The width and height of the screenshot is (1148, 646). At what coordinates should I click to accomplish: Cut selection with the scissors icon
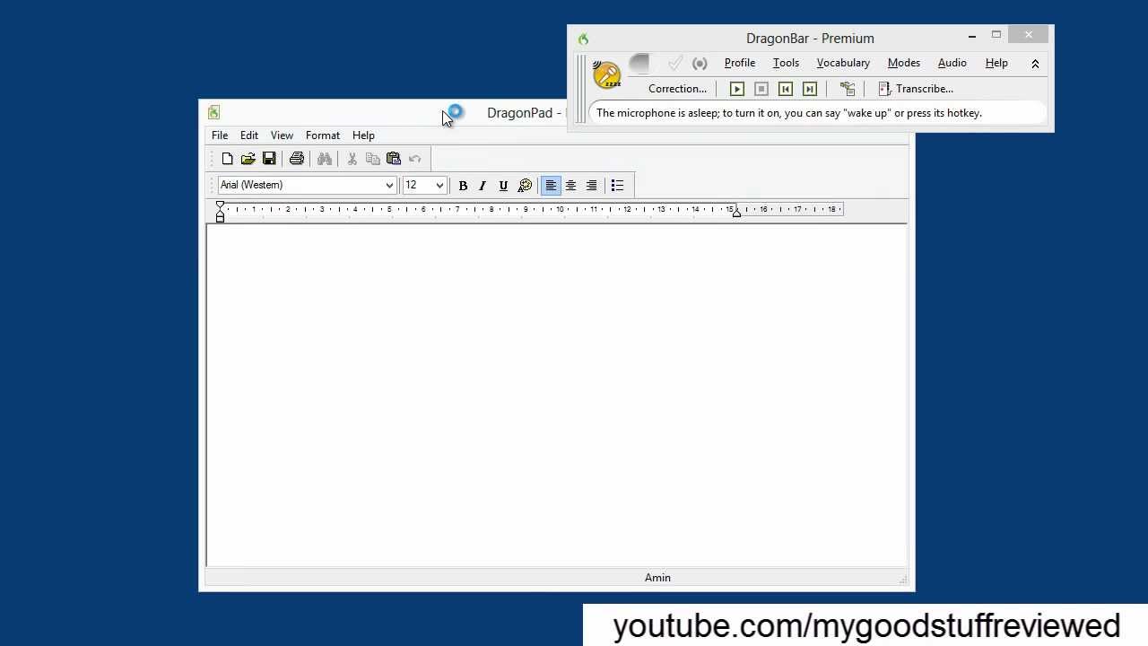[352, 159]
